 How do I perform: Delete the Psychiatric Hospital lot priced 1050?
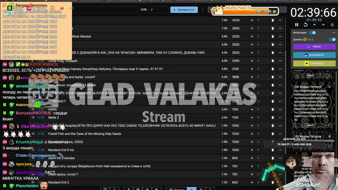(273, 126)
